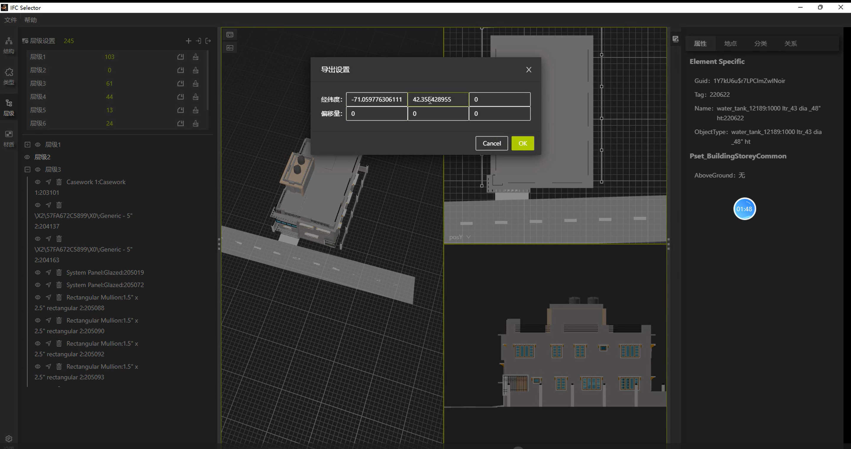Click the blue 01:48 timer badge
Screen dimensions: 851x449
(x=744, y=209)
